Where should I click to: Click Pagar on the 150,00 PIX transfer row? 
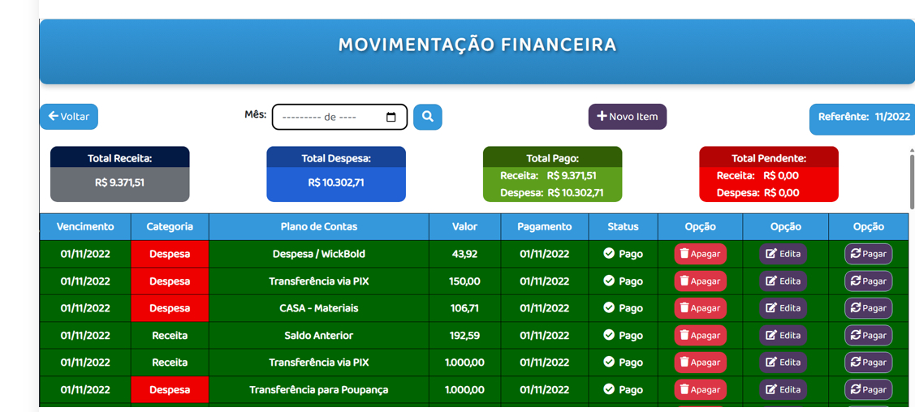869,281
